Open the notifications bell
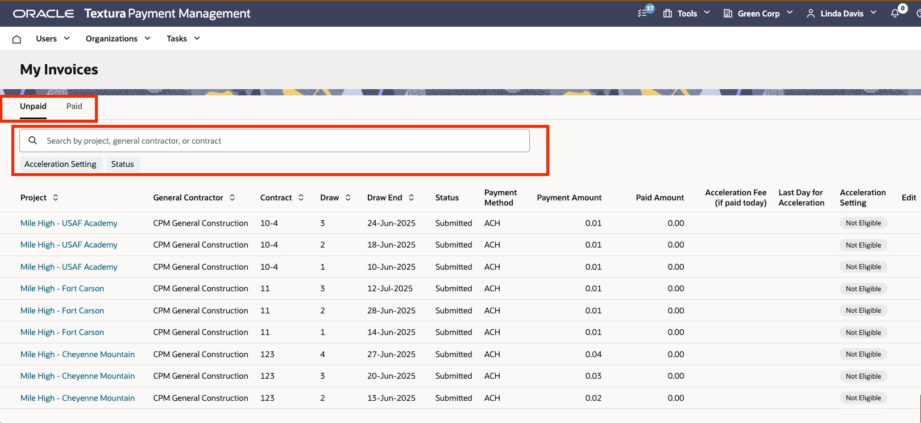Viewport: 921px width, 423px height. coord(895,13)
